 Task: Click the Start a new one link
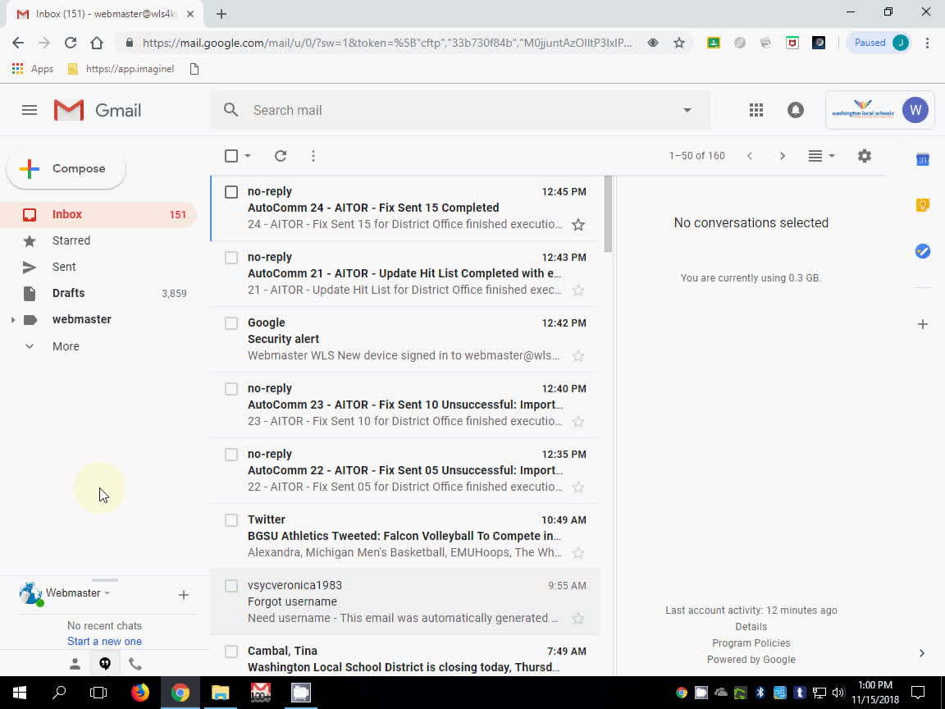point(104,641)
